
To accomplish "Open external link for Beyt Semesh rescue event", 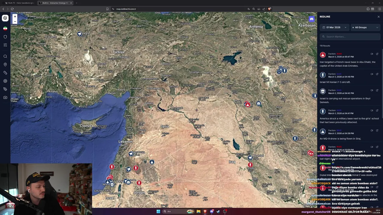I will pos(377,90).
